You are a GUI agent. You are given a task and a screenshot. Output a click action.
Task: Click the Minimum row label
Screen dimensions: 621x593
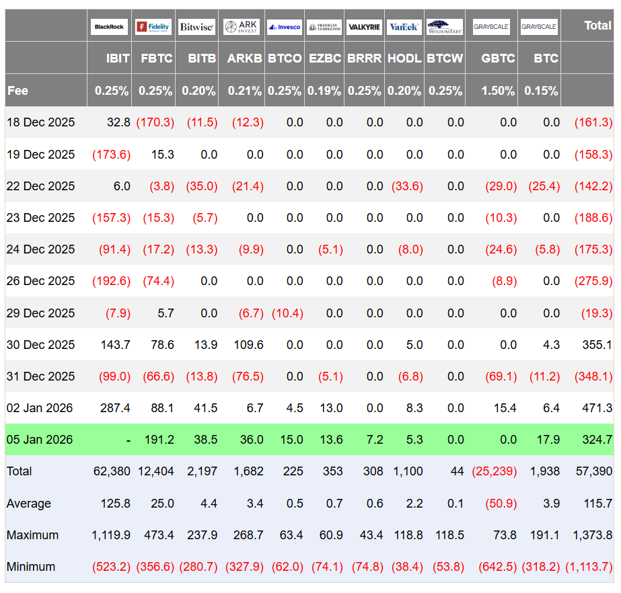(31, 567)
